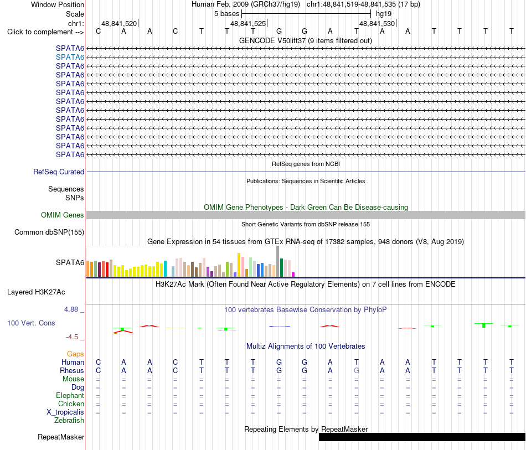The height and width of the screenshot is (450, 526).
Task: Click the tallest gray bar in GTEx chart
Action: point(278,261)
